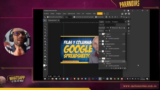Enable Selección automática checkbox
The width and height of the screenshot is (160, 90).
(48, 17)
